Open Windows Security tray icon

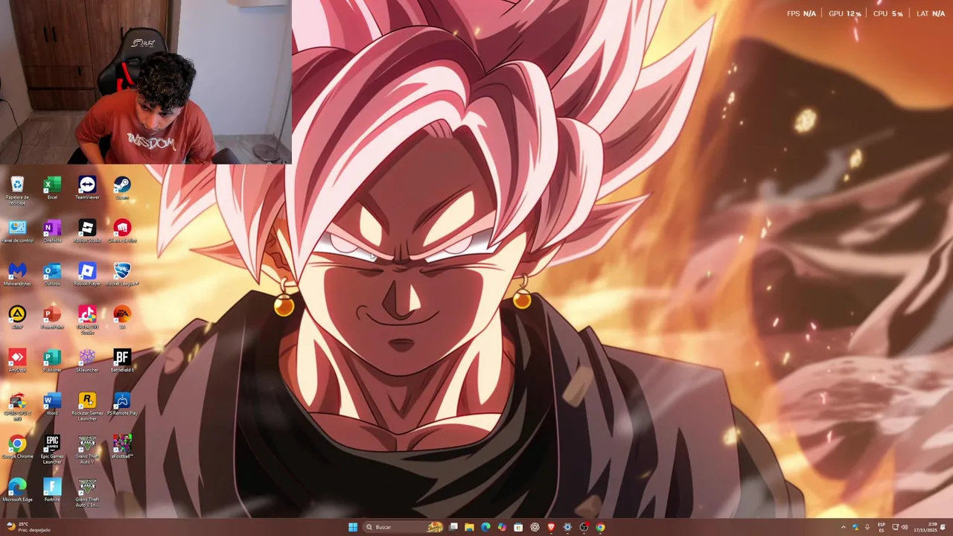tap(855, 527)
